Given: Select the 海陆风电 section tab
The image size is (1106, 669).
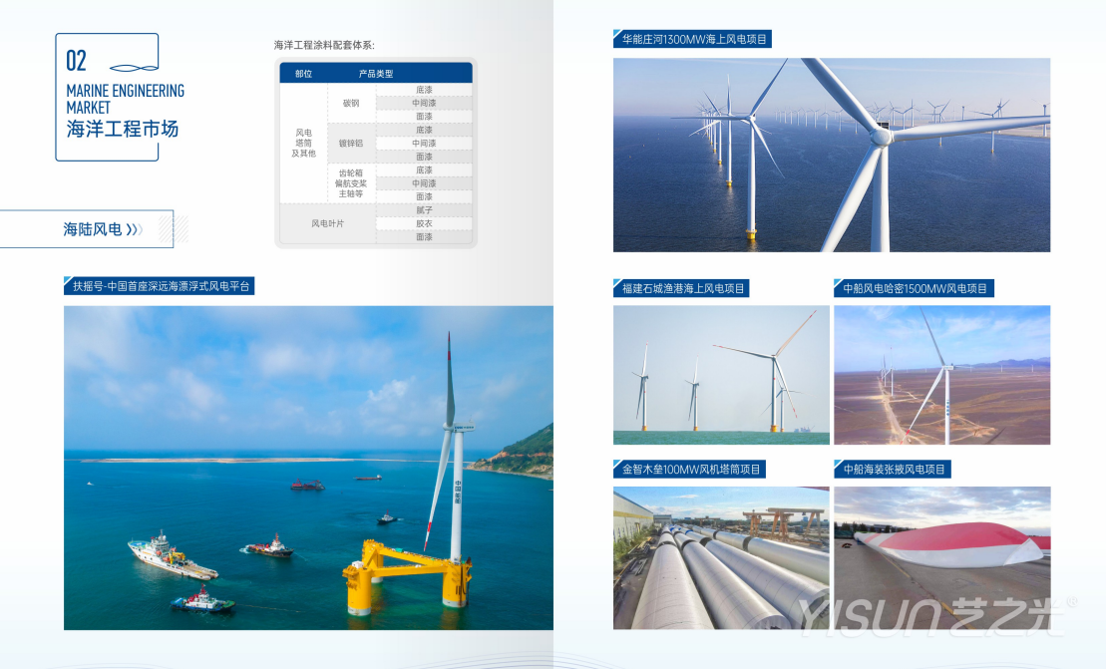Looking at the screenshot, I should click(x=92, y=229).
